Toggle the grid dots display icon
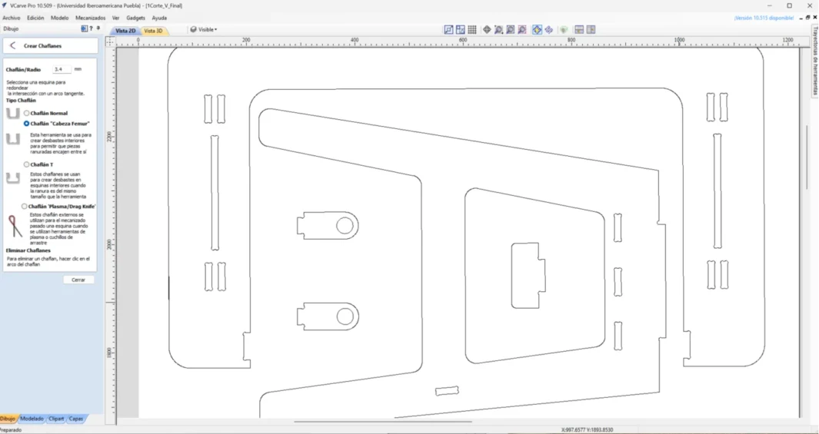Image resolution: width=819 pixels, height=434 pixels. 471,30
